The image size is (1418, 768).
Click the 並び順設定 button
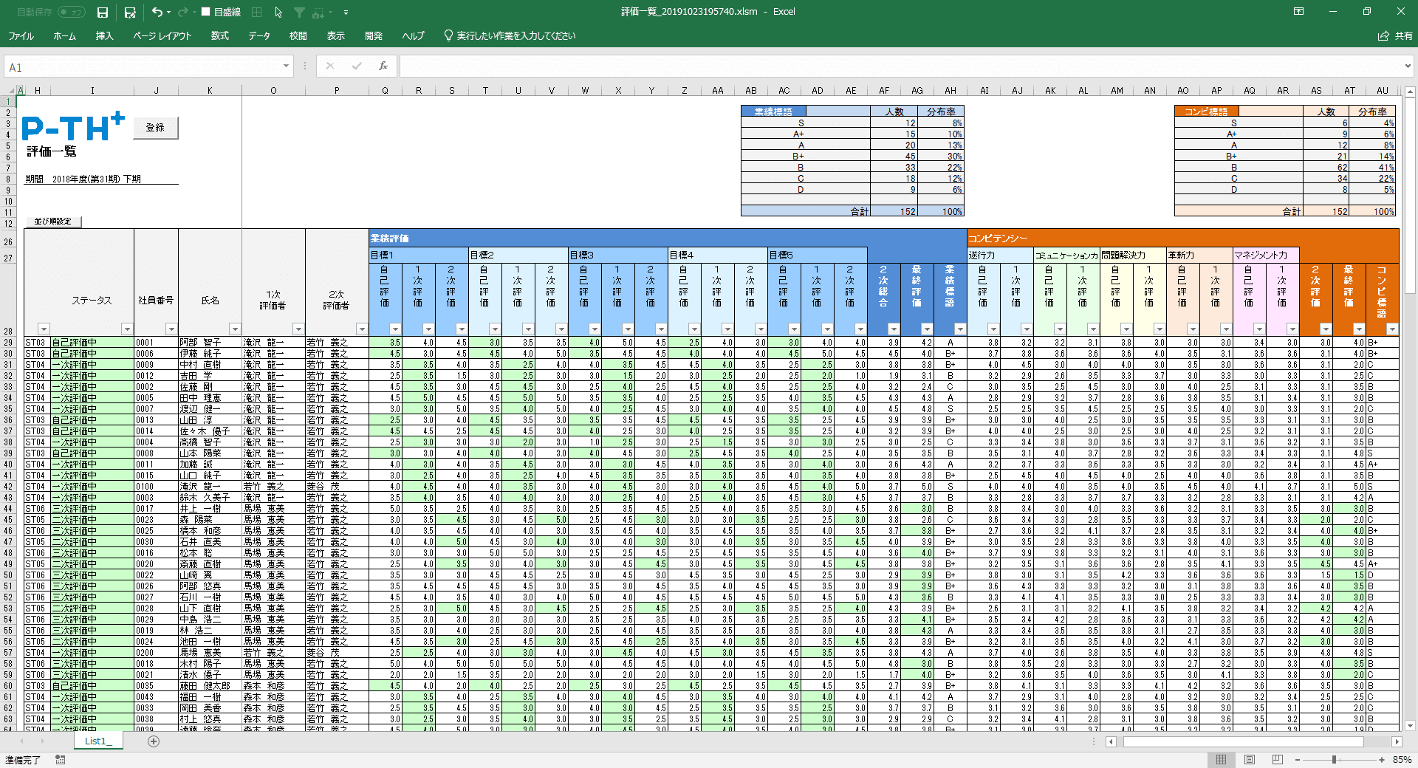[x=52, y=222]
